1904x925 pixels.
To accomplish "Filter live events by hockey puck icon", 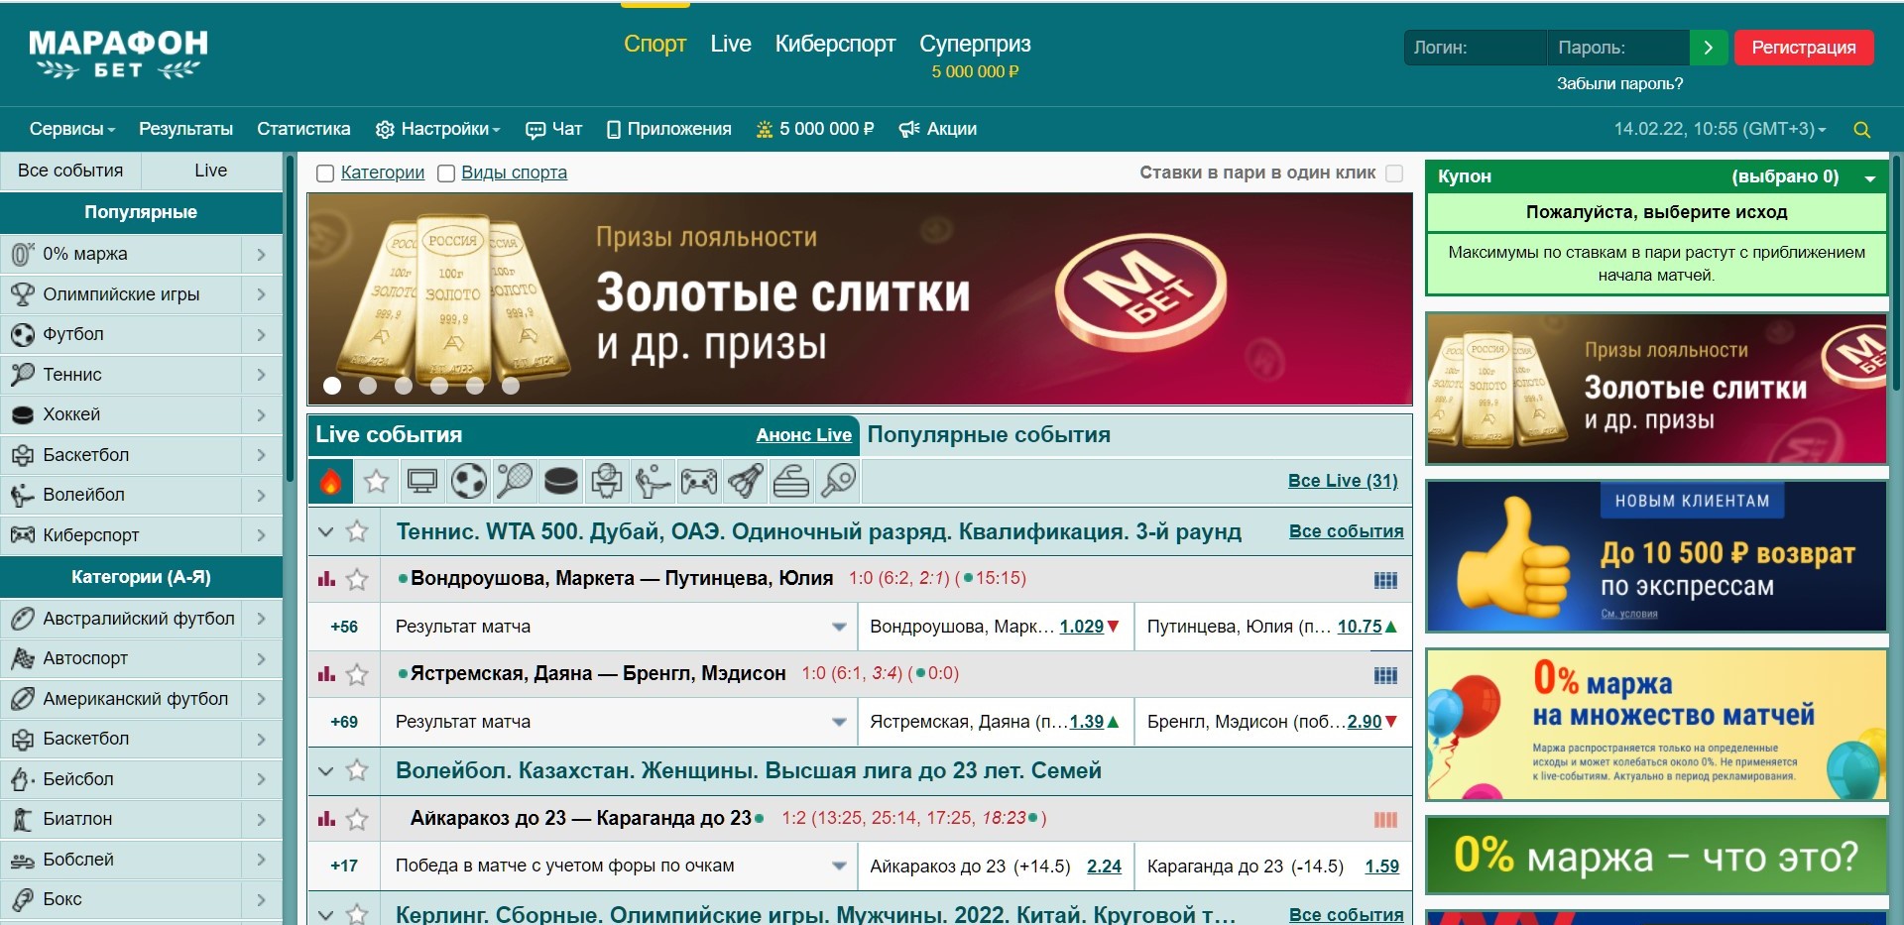I will [560, 481].
